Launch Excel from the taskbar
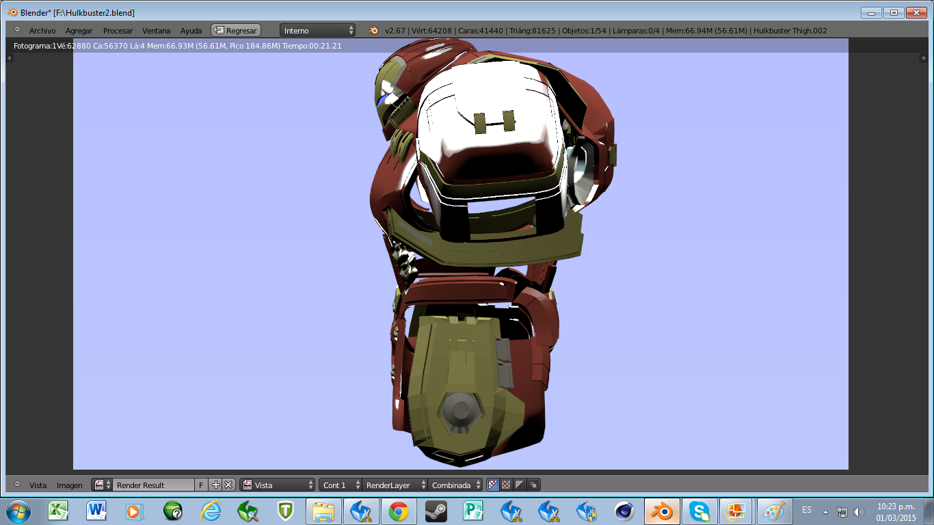 click(57, 511)
